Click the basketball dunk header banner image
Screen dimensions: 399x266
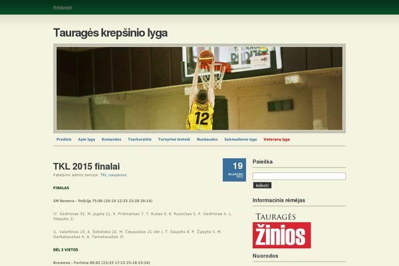[199, 88]
